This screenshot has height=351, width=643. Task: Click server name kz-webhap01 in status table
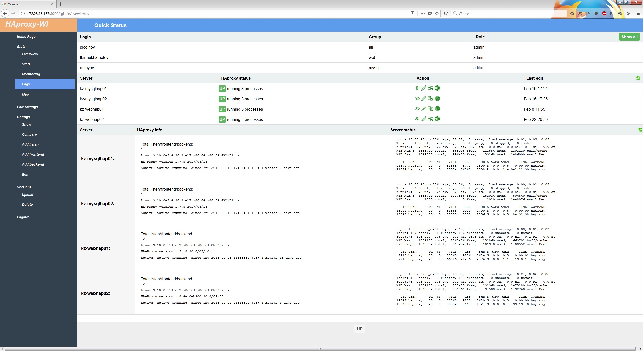(92, 109)
